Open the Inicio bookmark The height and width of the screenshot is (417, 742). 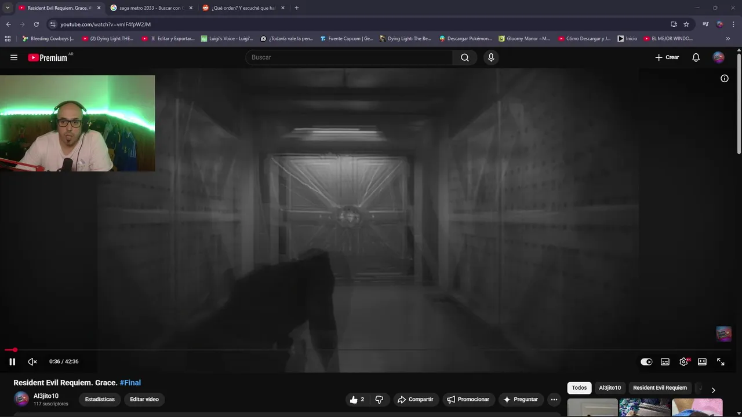coord(627,39)
